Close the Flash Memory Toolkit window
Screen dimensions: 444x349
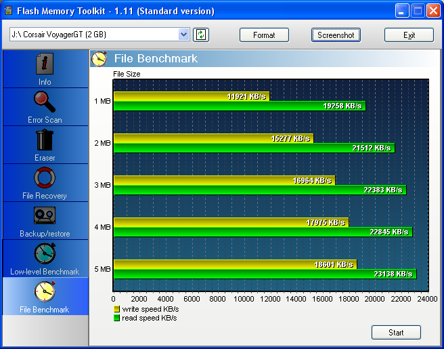(x=433, y=11)
